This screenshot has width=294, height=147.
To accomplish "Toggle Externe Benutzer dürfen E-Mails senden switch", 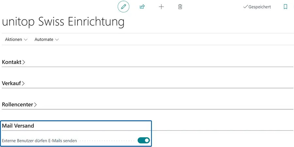I will (x=144, y=140).
